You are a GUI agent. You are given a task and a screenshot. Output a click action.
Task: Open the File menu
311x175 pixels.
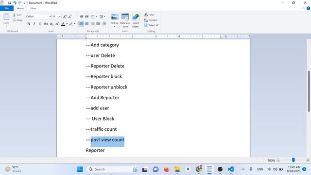[7, 8]
